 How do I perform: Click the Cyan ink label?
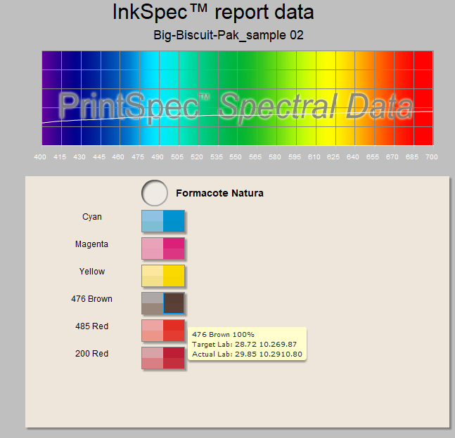pos(92,217)
